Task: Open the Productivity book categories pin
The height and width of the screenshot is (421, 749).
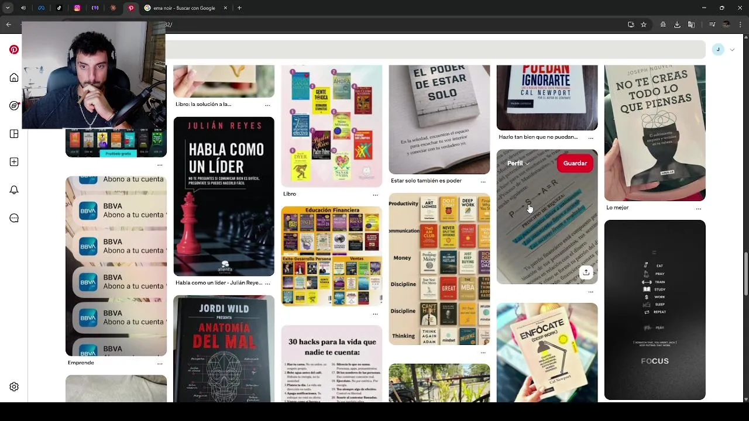Action: [439, 269]
